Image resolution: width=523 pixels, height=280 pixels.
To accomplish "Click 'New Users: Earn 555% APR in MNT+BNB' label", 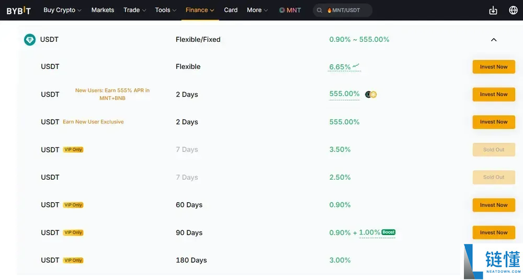I will coord(112,95).
